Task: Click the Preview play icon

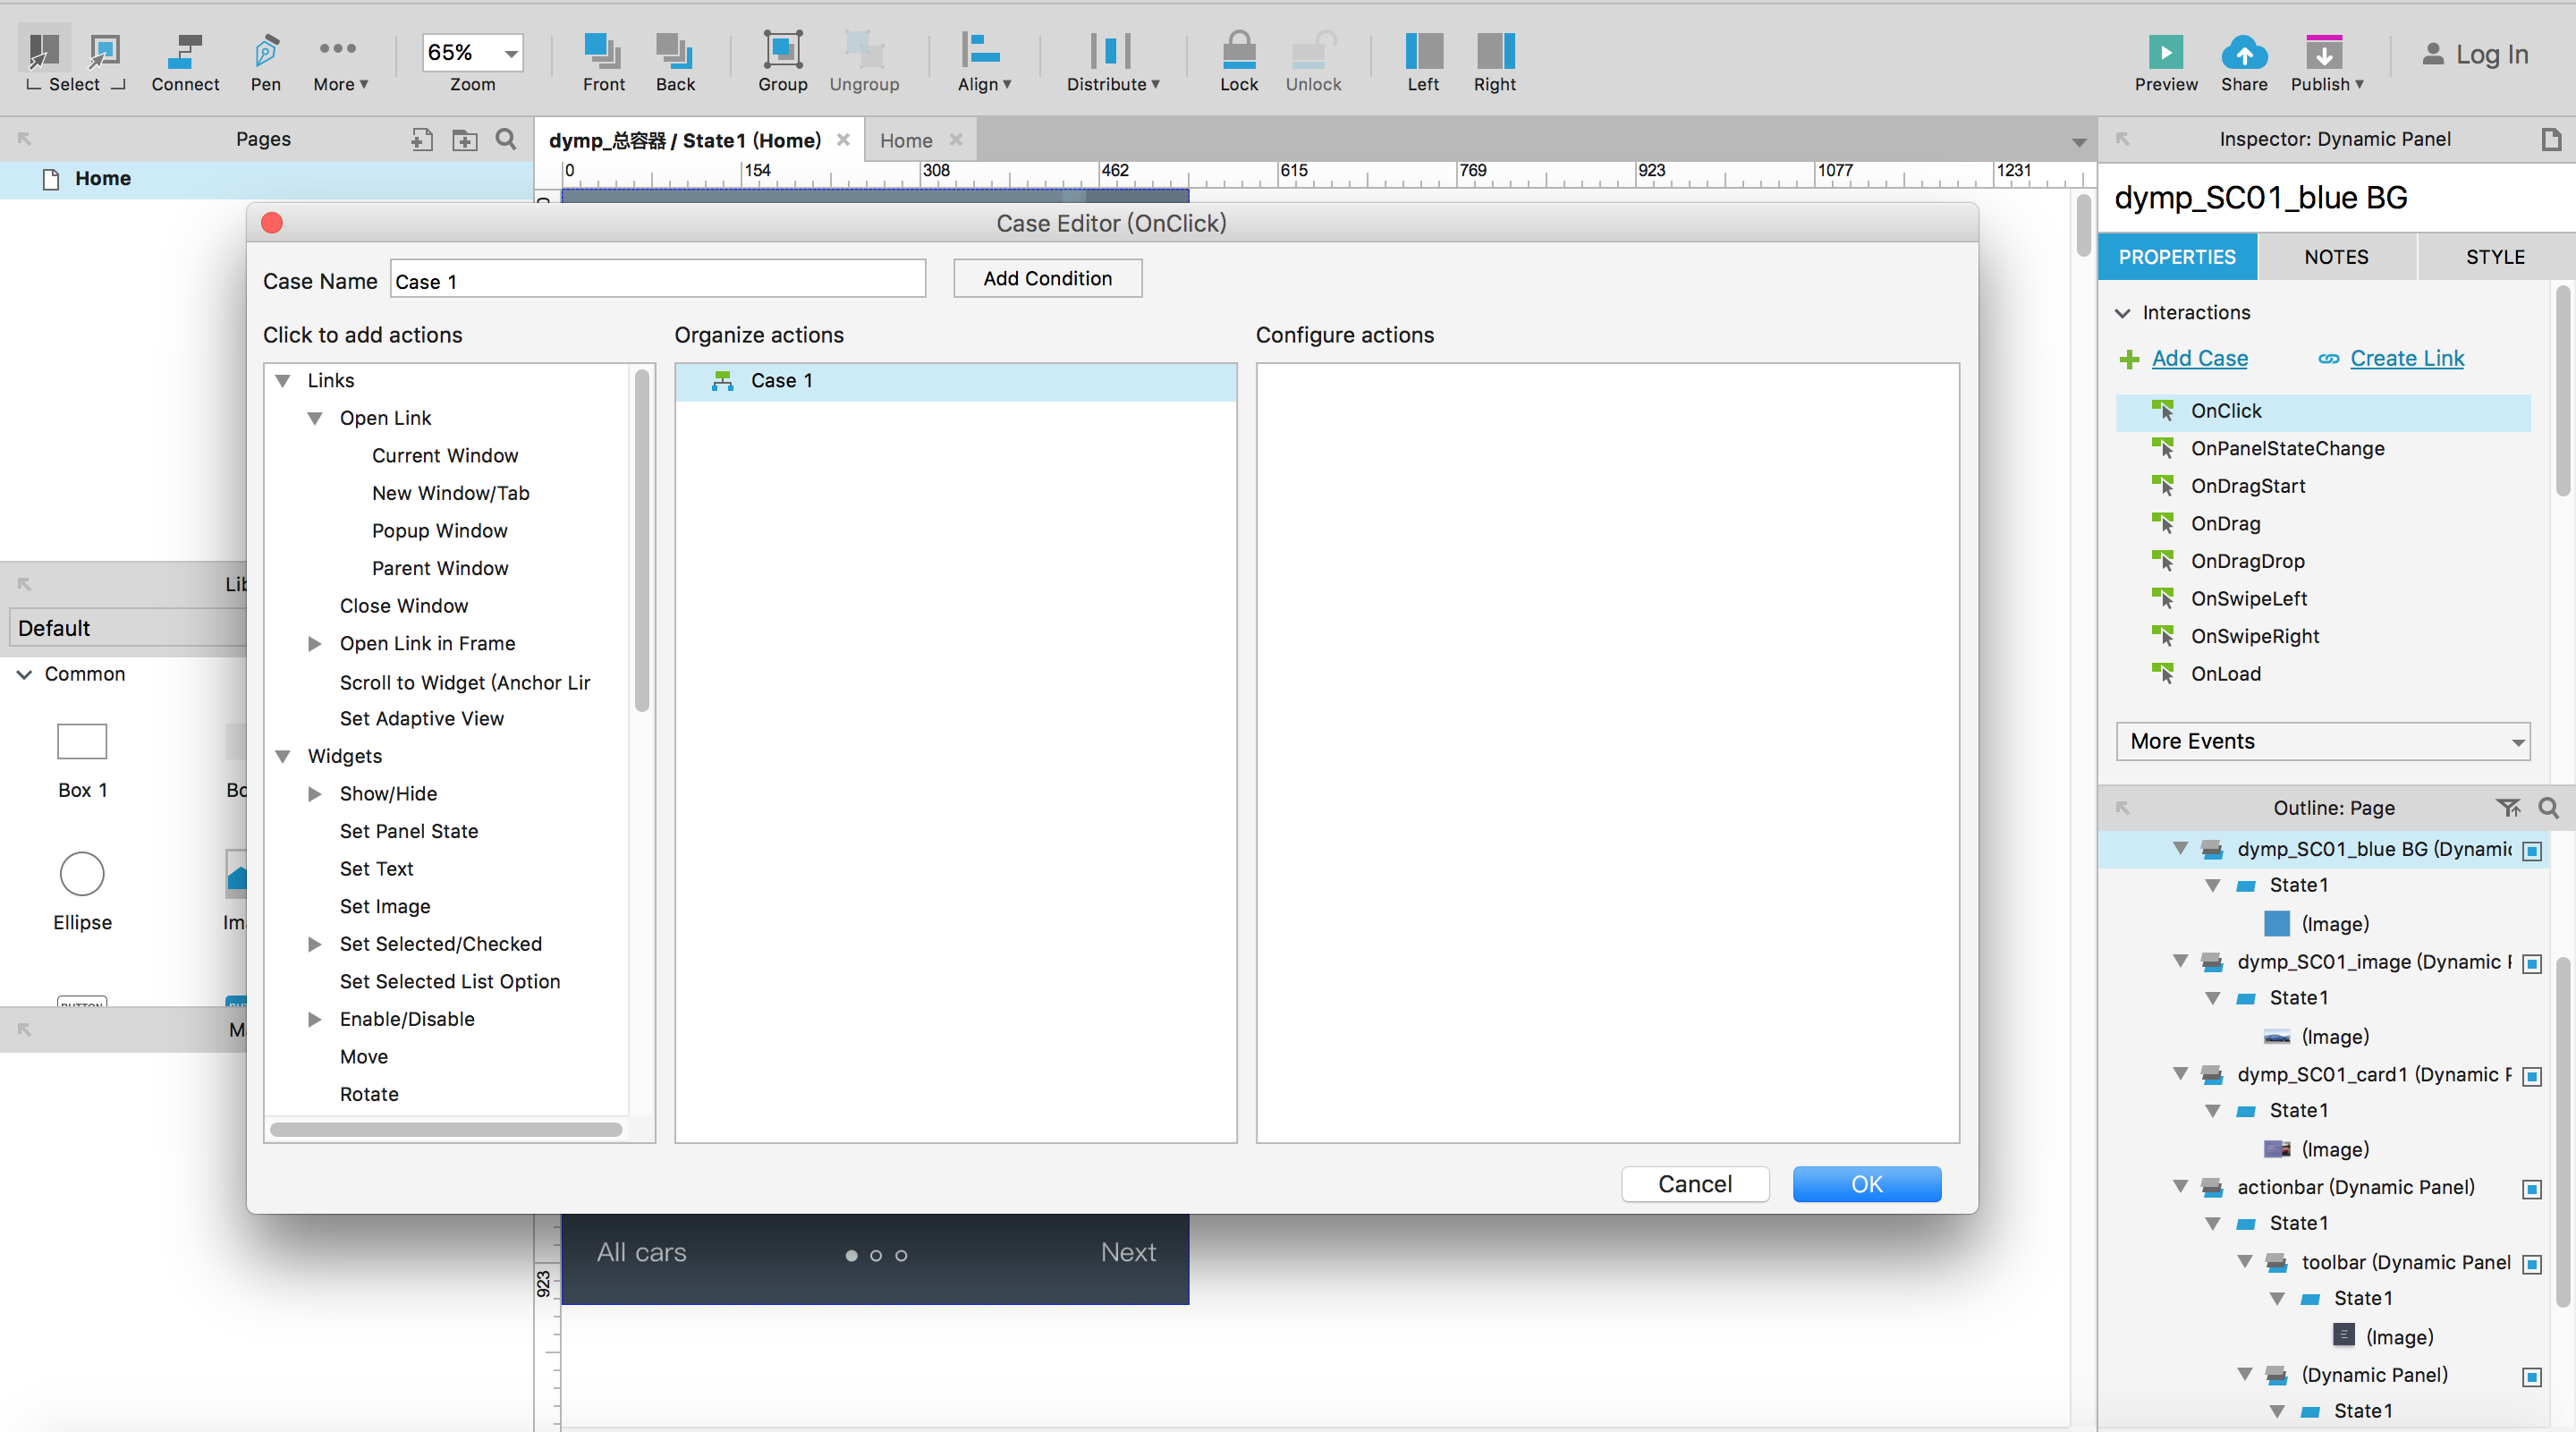Action: [2165, 52]
